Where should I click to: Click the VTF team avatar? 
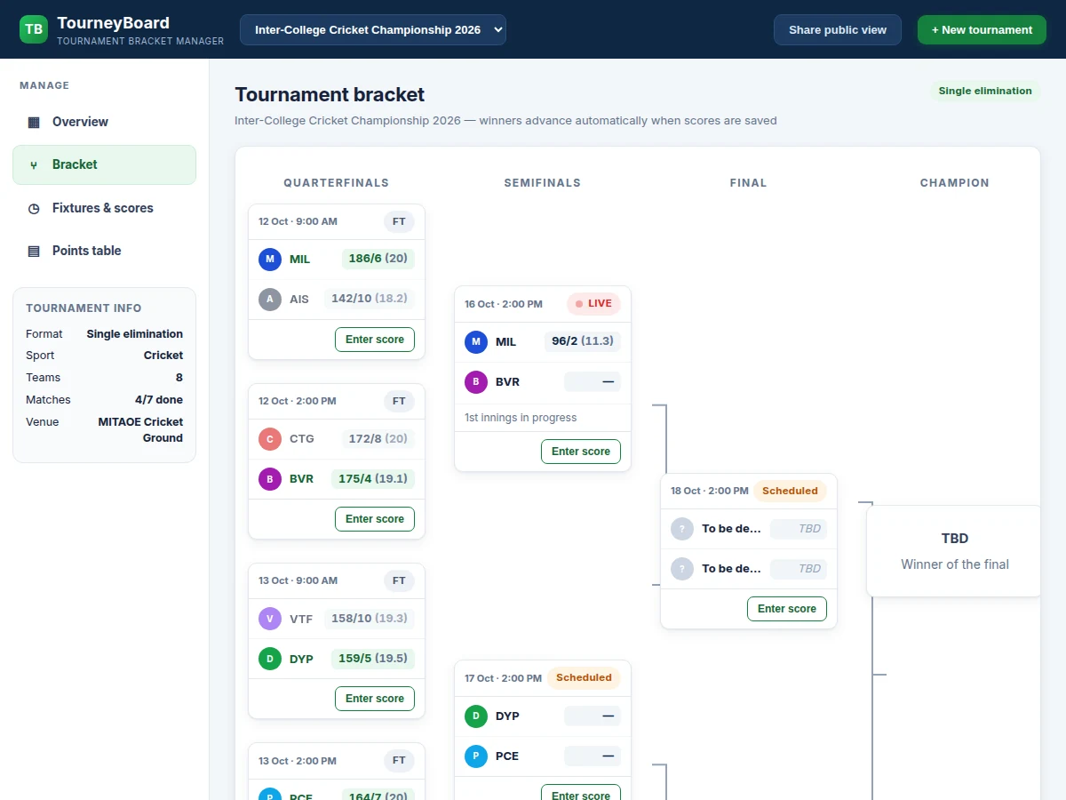tap(270, 619)
